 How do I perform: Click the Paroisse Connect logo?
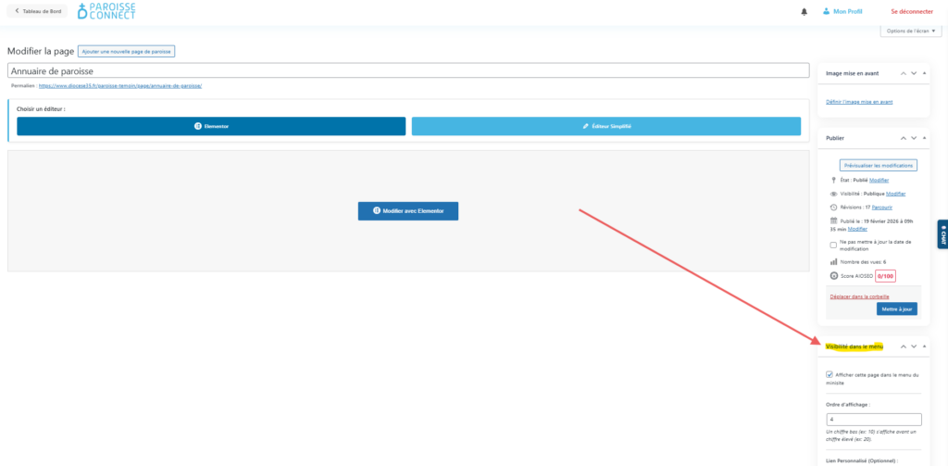tap(106, 11)
